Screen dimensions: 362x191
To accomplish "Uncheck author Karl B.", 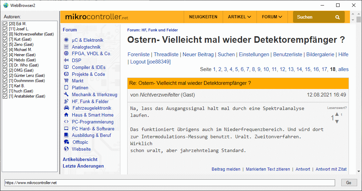I will [5, 86].
